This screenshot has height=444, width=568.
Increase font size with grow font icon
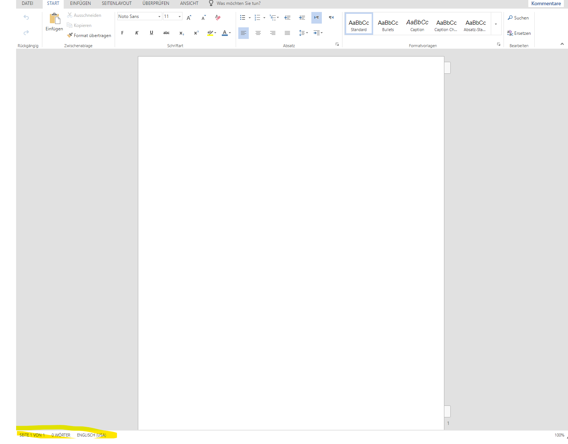(x=189, y=18)
